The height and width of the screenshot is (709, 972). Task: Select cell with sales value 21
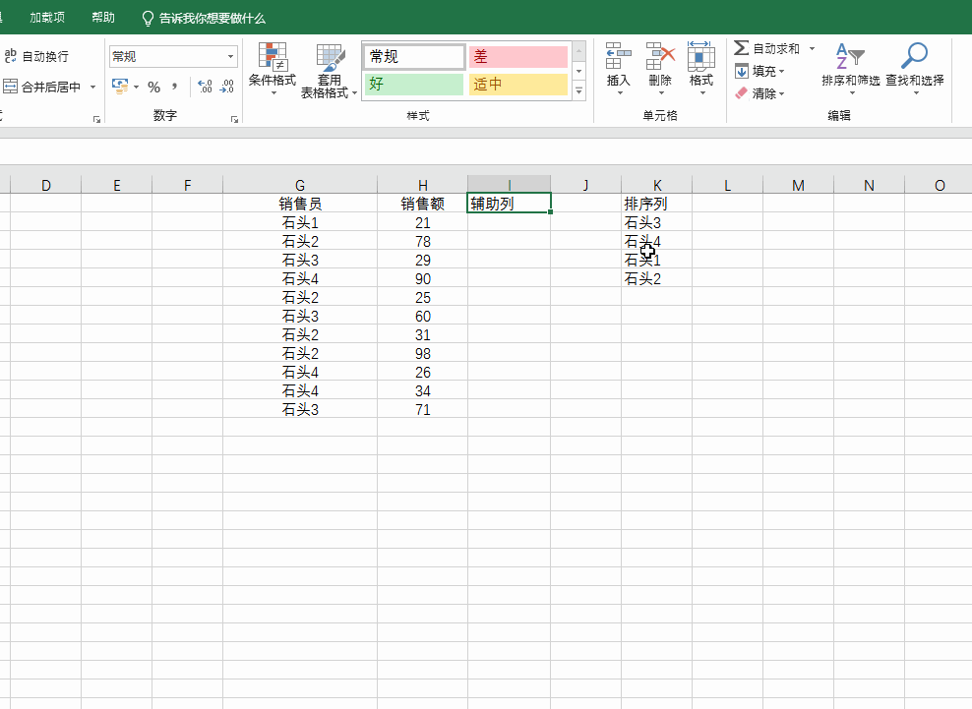pyautogui.click(x=423, y=222)
